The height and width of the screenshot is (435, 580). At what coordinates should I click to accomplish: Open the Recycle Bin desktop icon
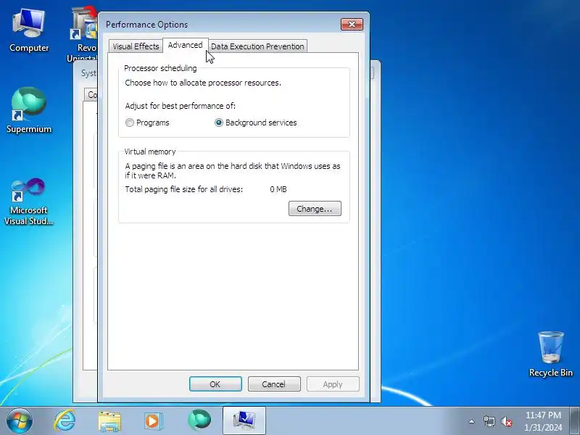pyautogui.click(x=551, y=354)
